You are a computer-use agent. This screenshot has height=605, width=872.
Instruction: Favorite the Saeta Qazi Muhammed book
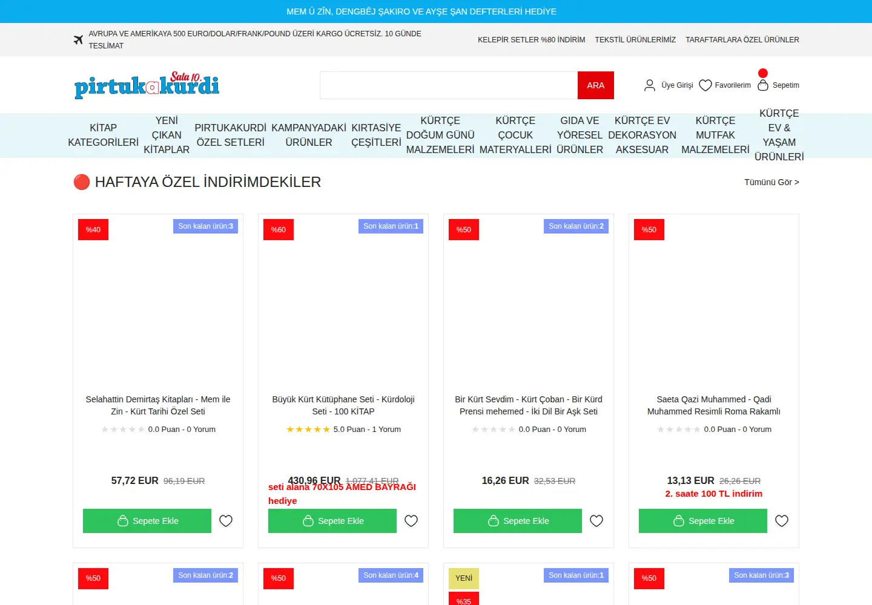782,521
